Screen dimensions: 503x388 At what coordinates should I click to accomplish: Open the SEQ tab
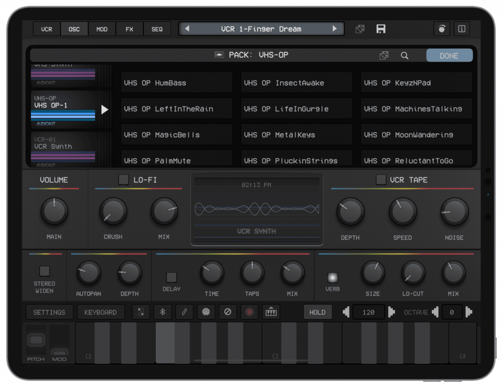(x=157, y=29)
